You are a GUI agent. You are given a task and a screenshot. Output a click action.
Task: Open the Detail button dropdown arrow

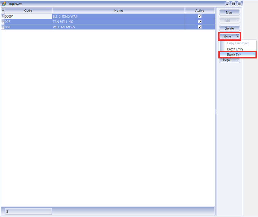point(238,60)
